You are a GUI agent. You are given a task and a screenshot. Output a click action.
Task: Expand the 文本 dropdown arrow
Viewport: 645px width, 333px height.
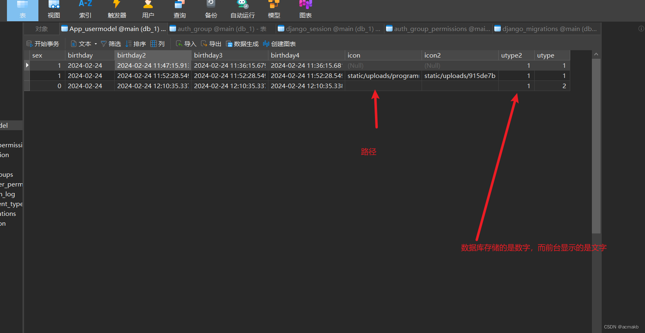[x=96, y=44]
